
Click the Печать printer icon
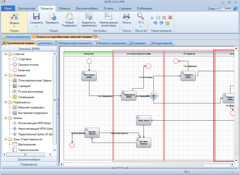[x=126, y=16]
